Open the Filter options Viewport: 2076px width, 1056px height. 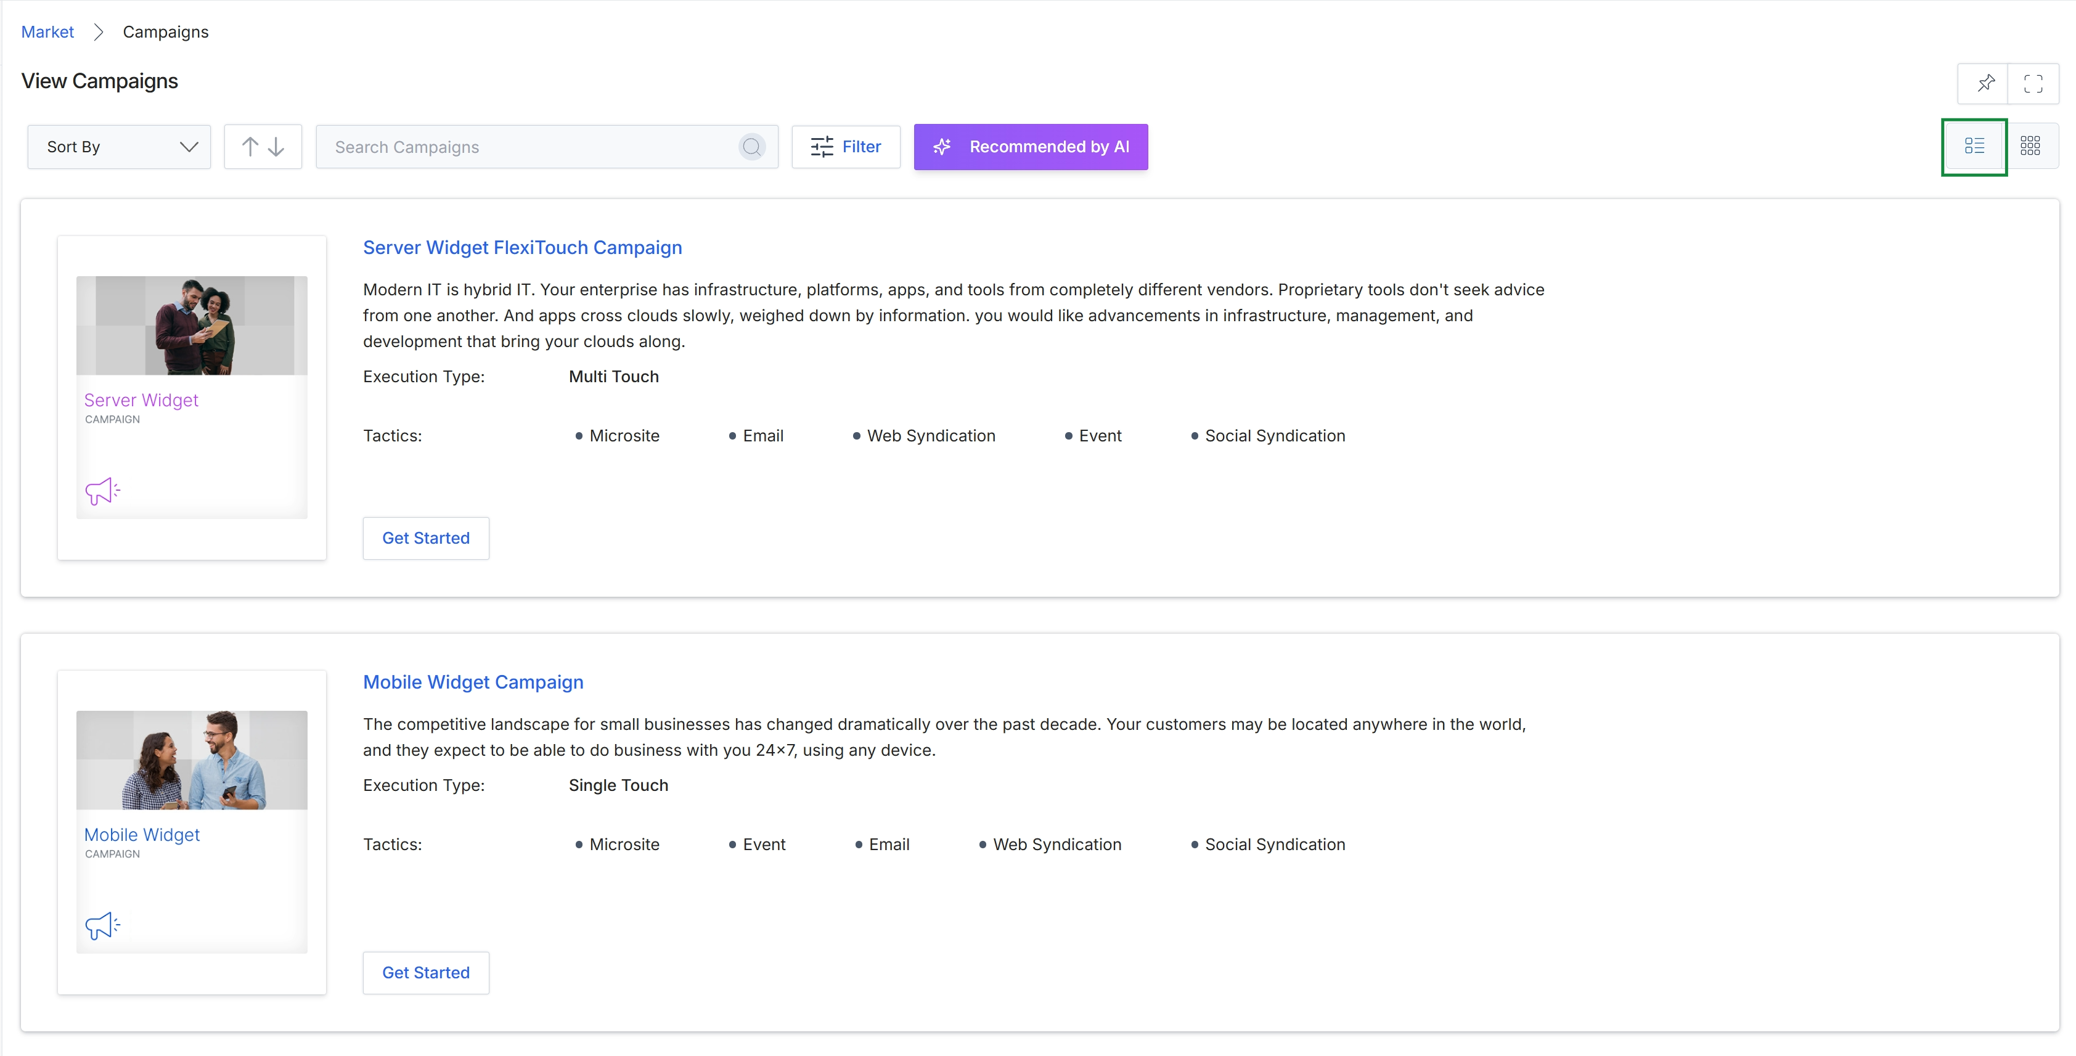click(846, 147)
